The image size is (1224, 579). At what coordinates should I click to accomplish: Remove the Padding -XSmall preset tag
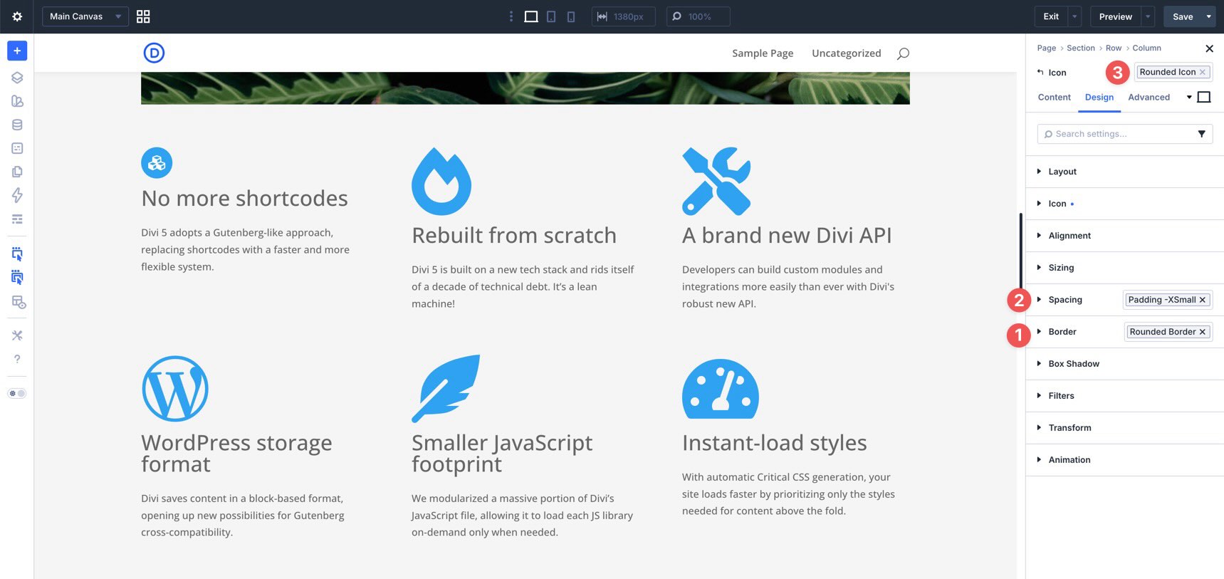(1203, 300)
